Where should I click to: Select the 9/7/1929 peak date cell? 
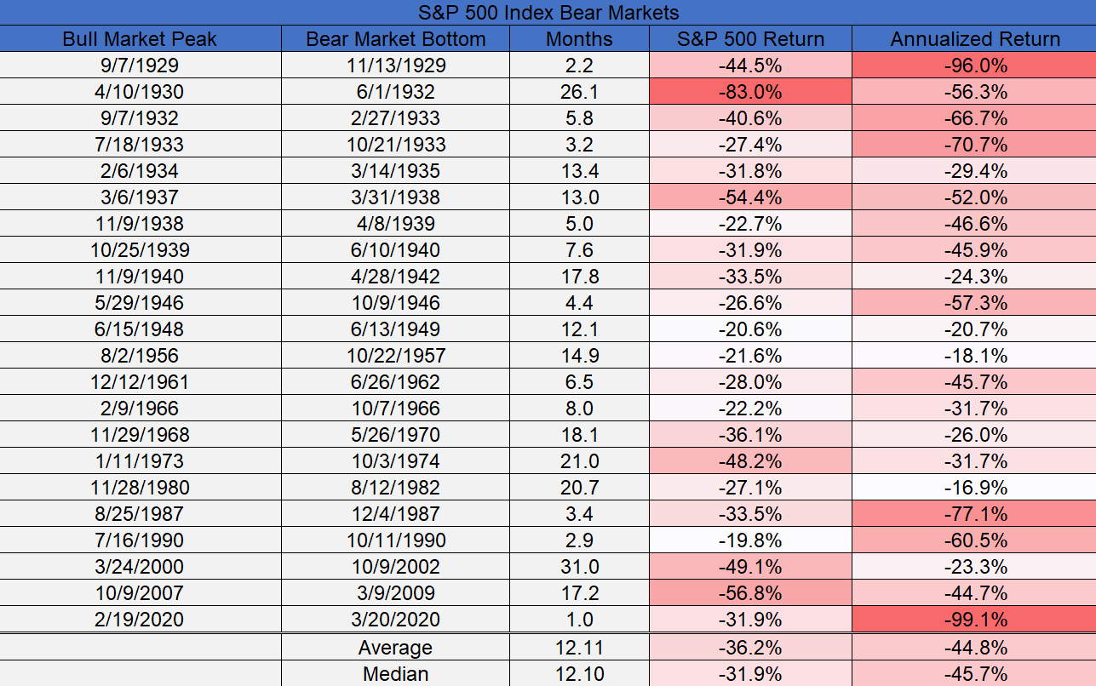pyautogui.click(x=141, y=66)
